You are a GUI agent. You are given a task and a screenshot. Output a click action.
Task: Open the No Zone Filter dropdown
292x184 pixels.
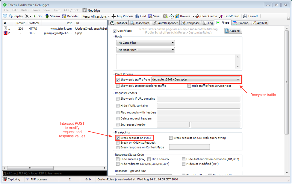click(x=145, y=43)
